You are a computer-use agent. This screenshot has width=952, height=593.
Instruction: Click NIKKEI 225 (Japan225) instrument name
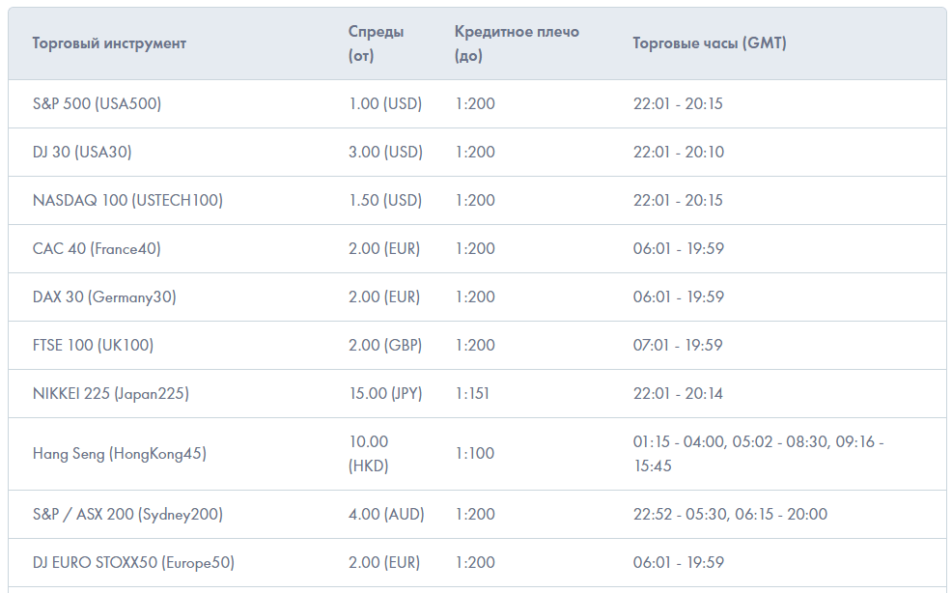coord(110,393)
